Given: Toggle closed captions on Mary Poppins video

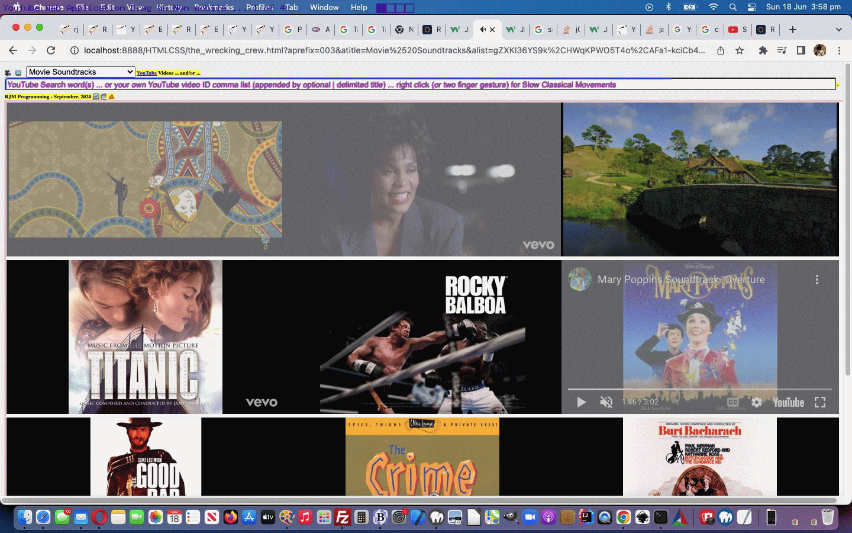Looking at the screenshot, I should pyautogui.click(x=733, y=402).
